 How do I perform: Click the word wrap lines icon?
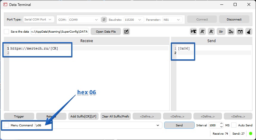(230, 32)
